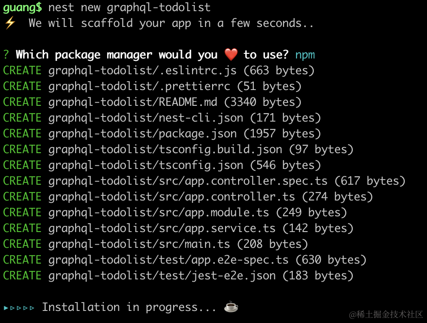Click the coffee cup emoji
Screen dimensions: 427x323
tap(231, 307)
